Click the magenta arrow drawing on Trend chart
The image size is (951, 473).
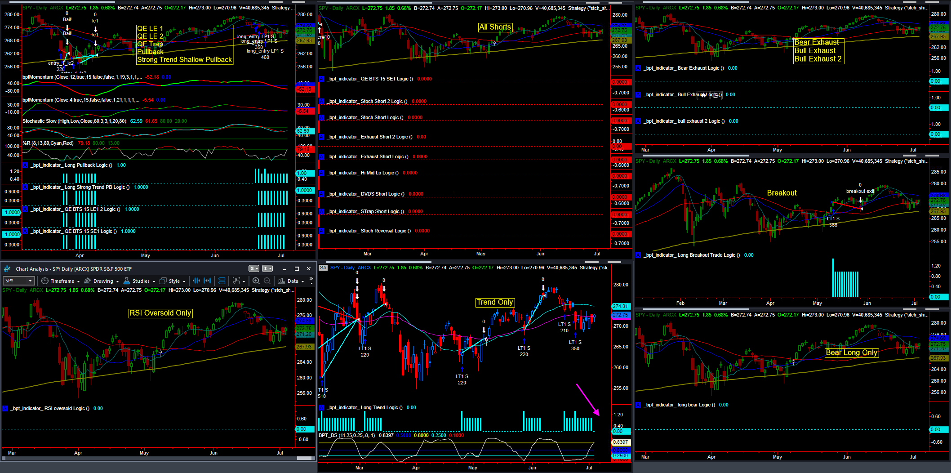coord(588,400)
